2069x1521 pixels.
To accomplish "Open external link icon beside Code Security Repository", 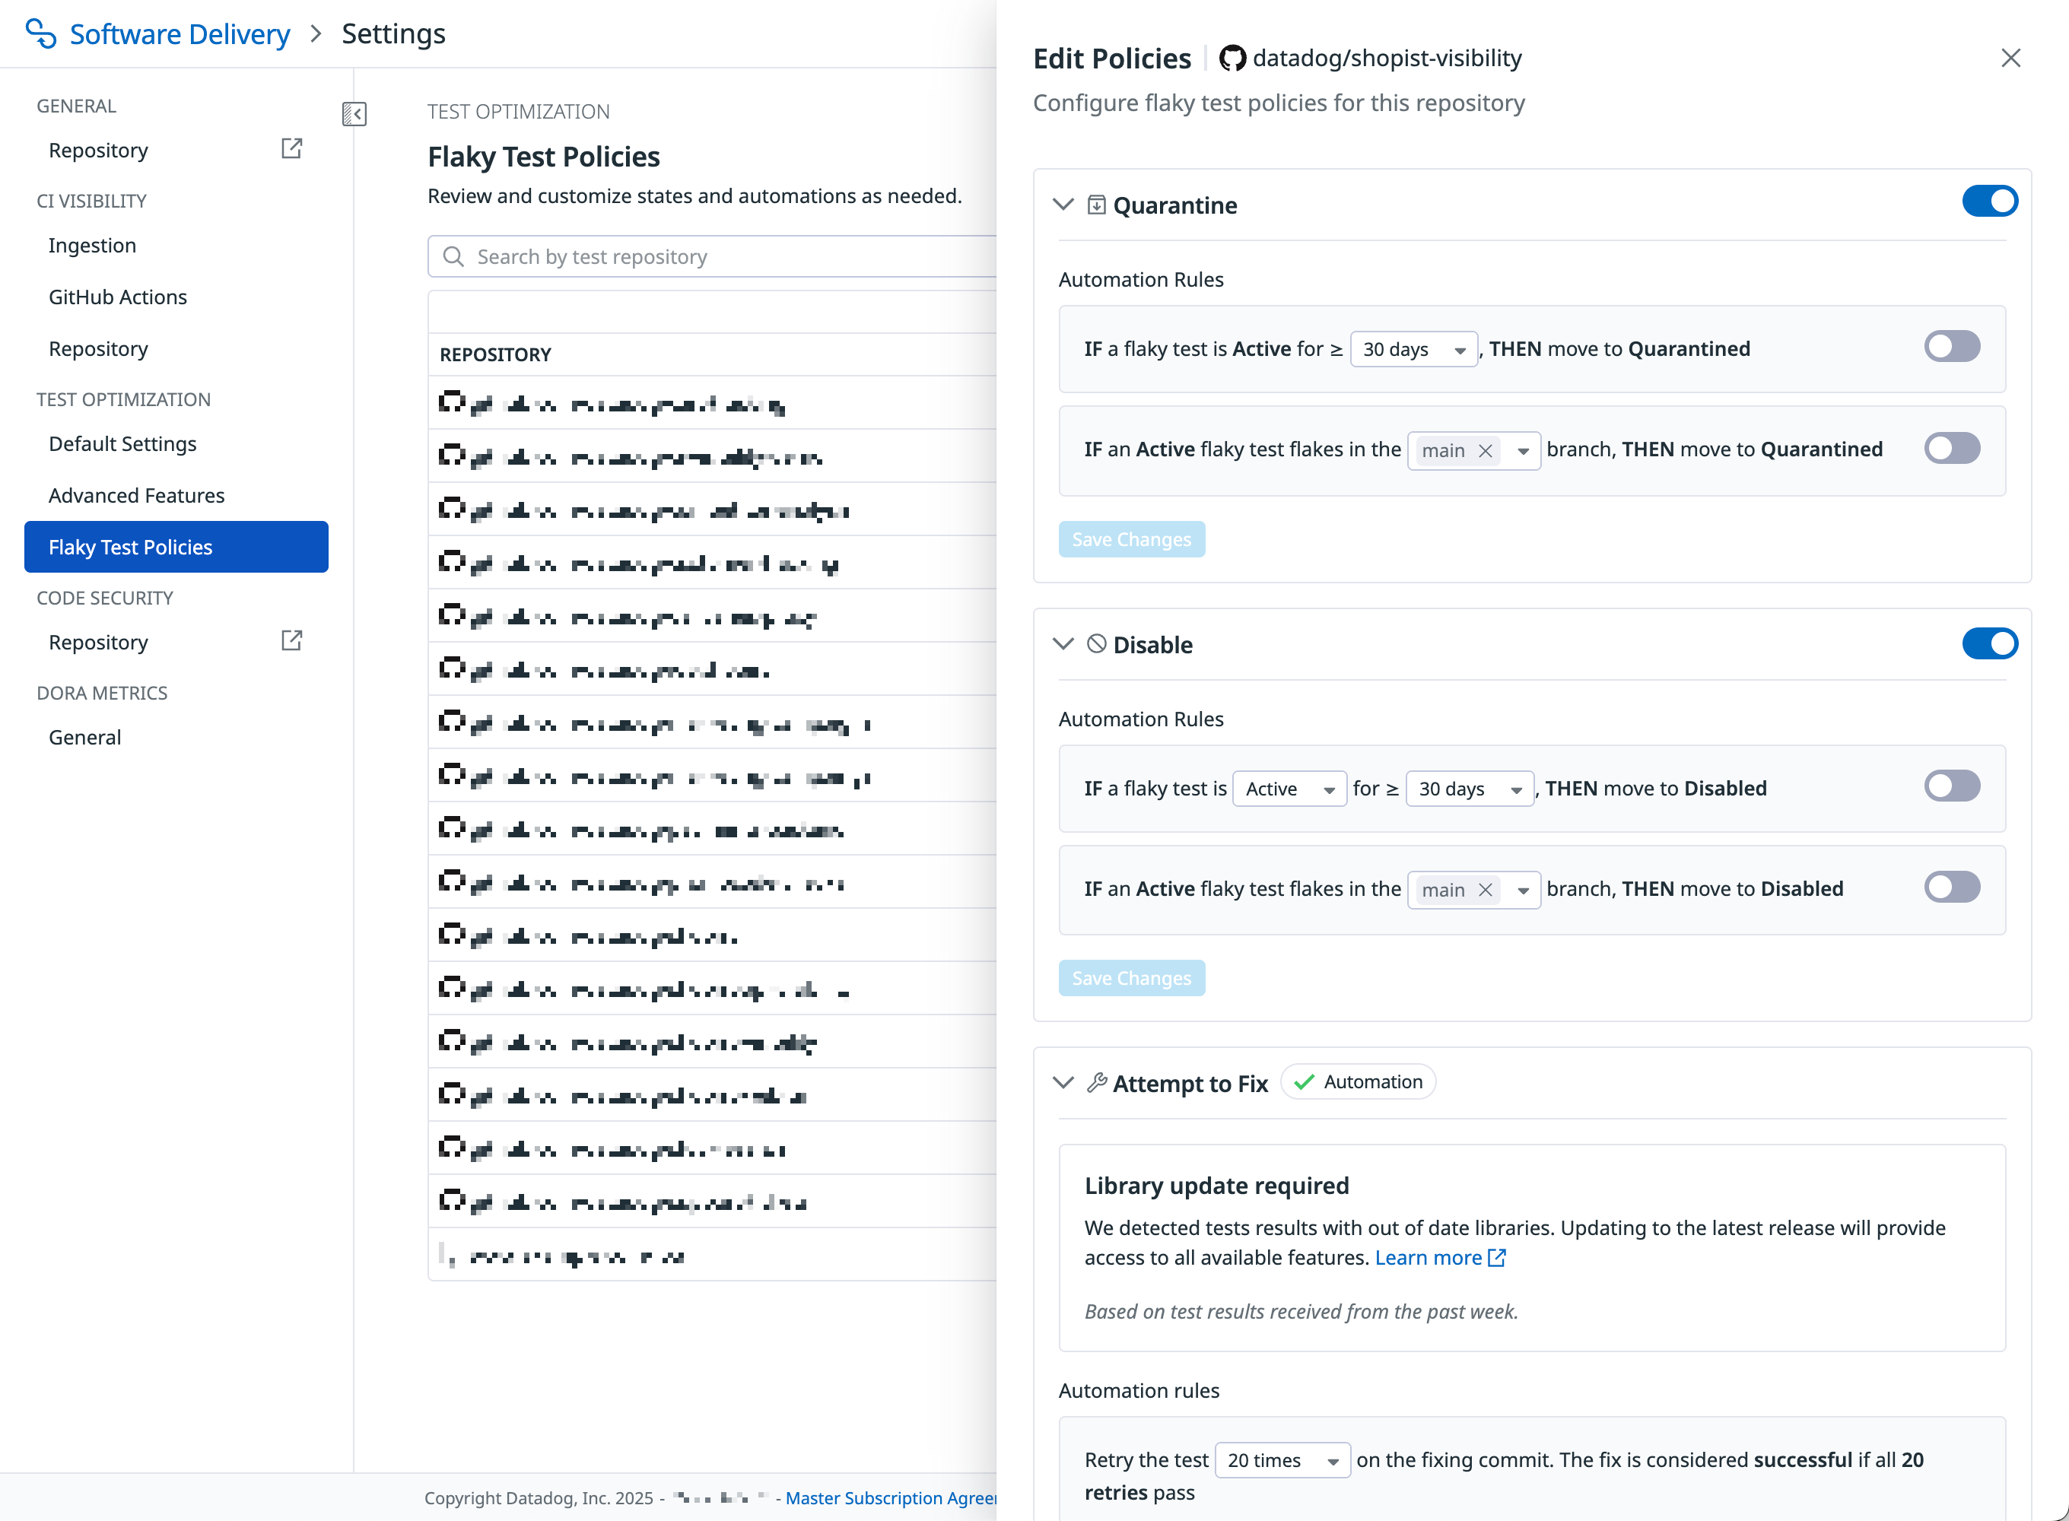I will click(291, 641).
